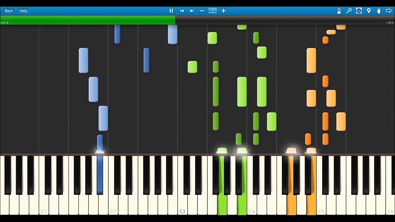The height and width of the screenshot is (222, 395).
Task: Open the Help menu
Action: tap(23, 11)
